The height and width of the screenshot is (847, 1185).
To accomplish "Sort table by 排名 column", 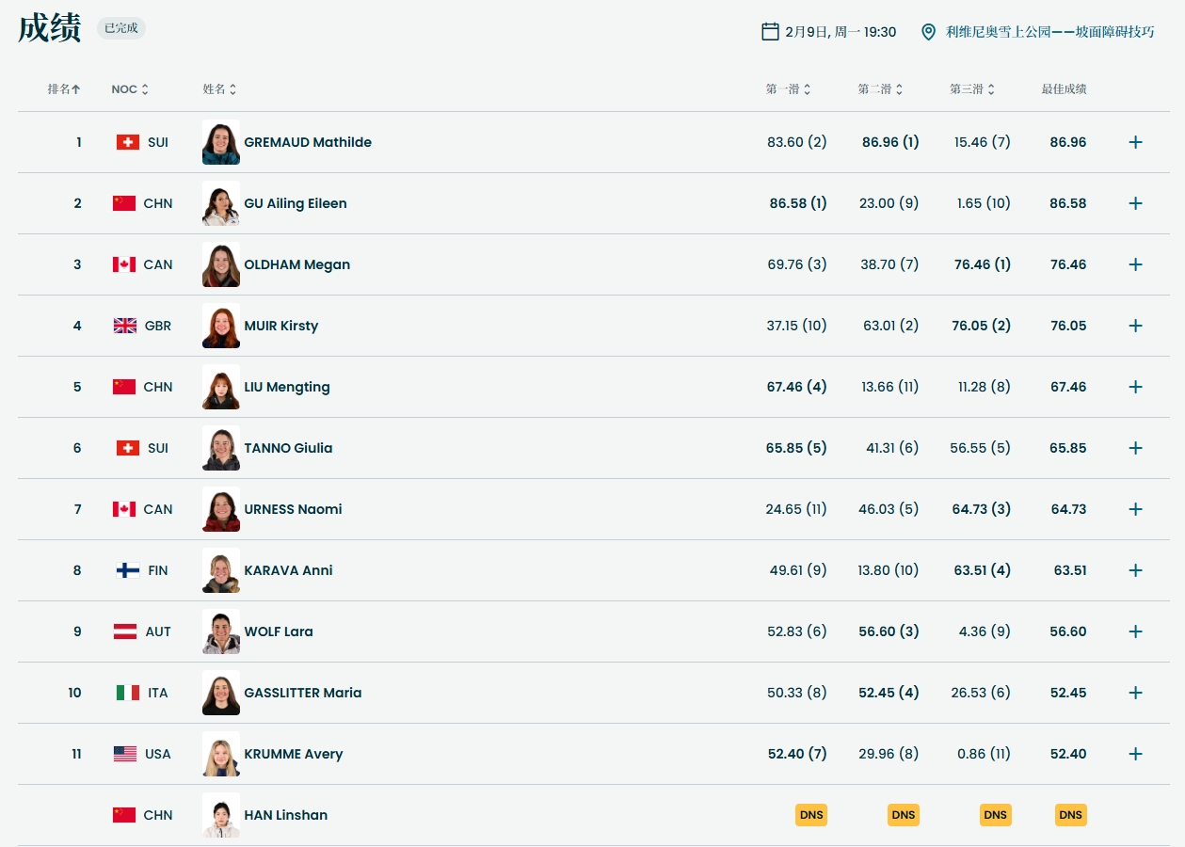I will click(64, 89).
